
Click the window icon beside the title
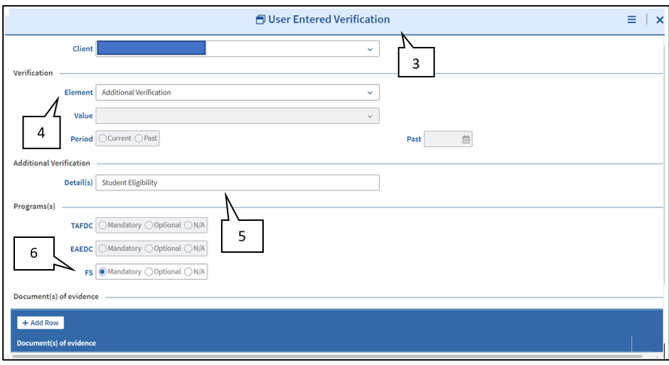(x=260, y=20)
